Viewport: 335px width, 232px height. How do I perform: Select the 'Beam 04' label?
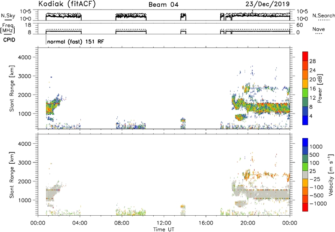pos(163,5)
